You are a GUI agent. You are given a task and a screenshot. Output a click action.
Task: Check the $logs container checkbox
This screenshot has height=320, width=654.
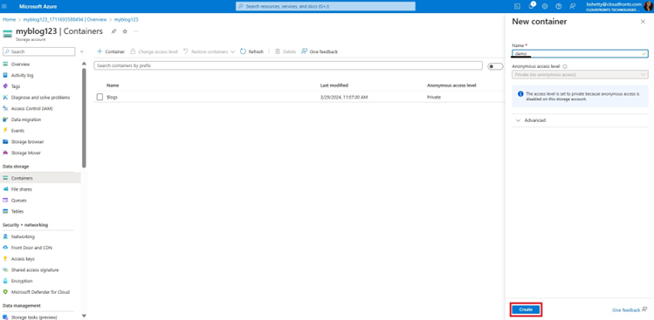(100, 97)
